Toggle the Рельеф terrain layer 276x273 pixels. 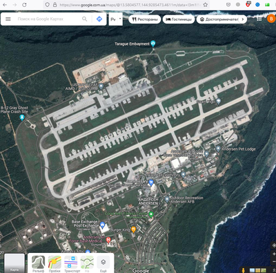pyautogui.click(x=38, y=264)
